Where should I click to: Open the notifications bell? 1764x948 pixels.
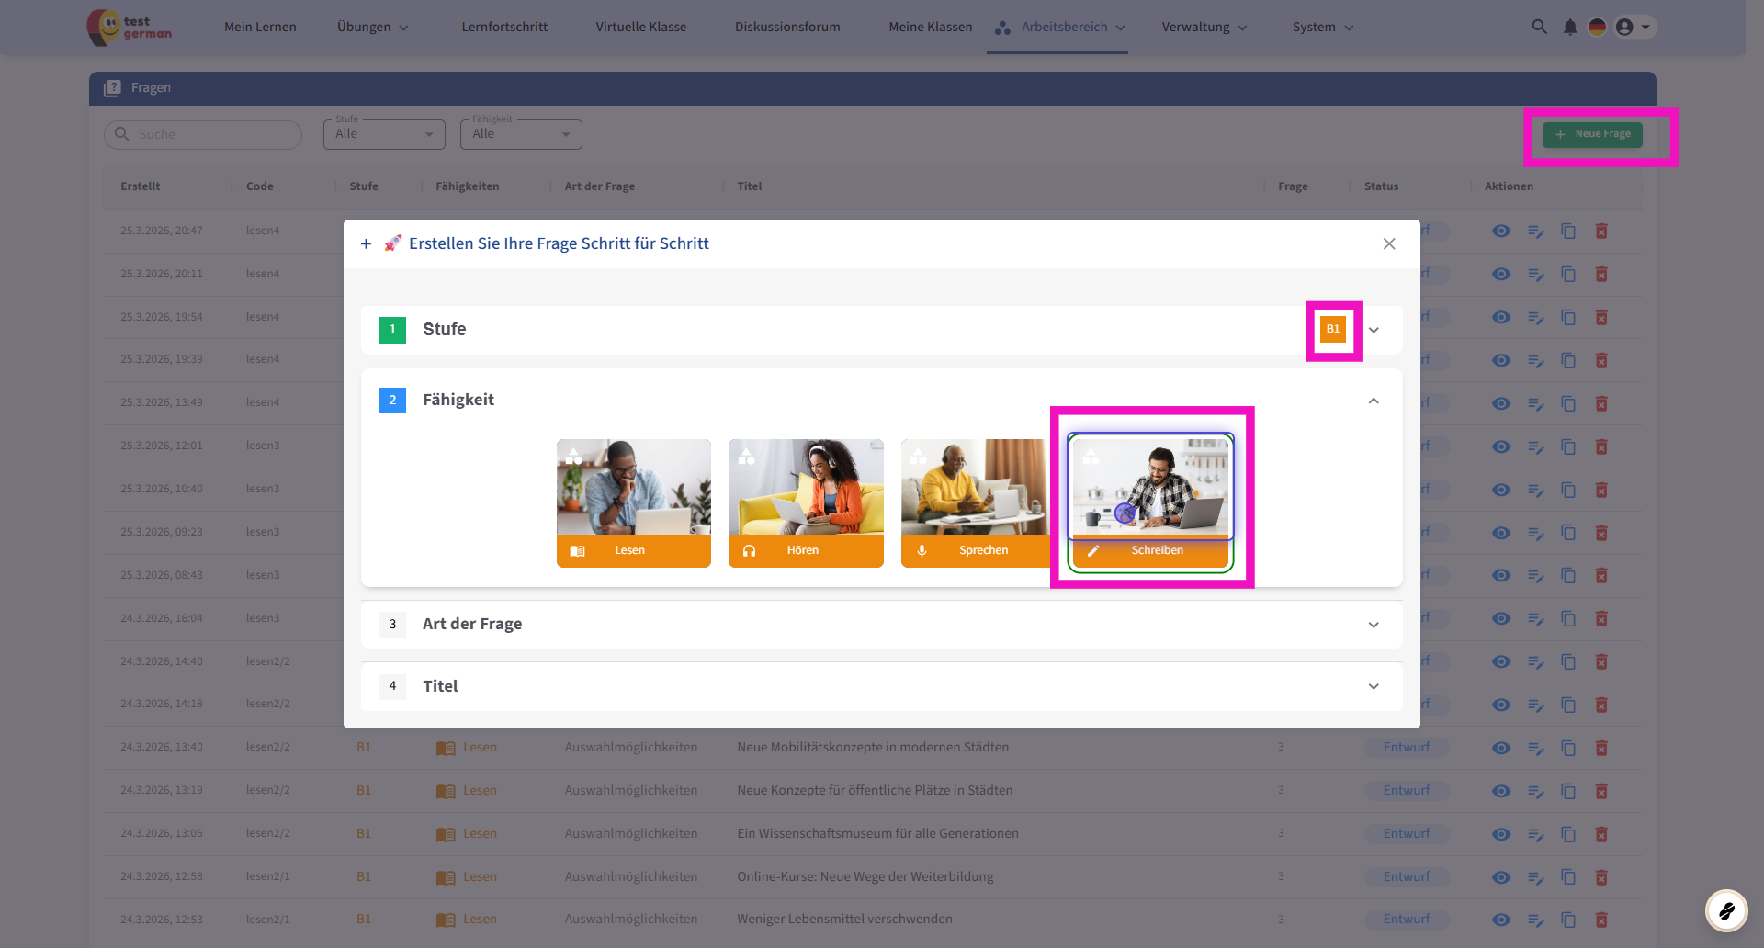pyautogui.click(x=1570, y=27)
